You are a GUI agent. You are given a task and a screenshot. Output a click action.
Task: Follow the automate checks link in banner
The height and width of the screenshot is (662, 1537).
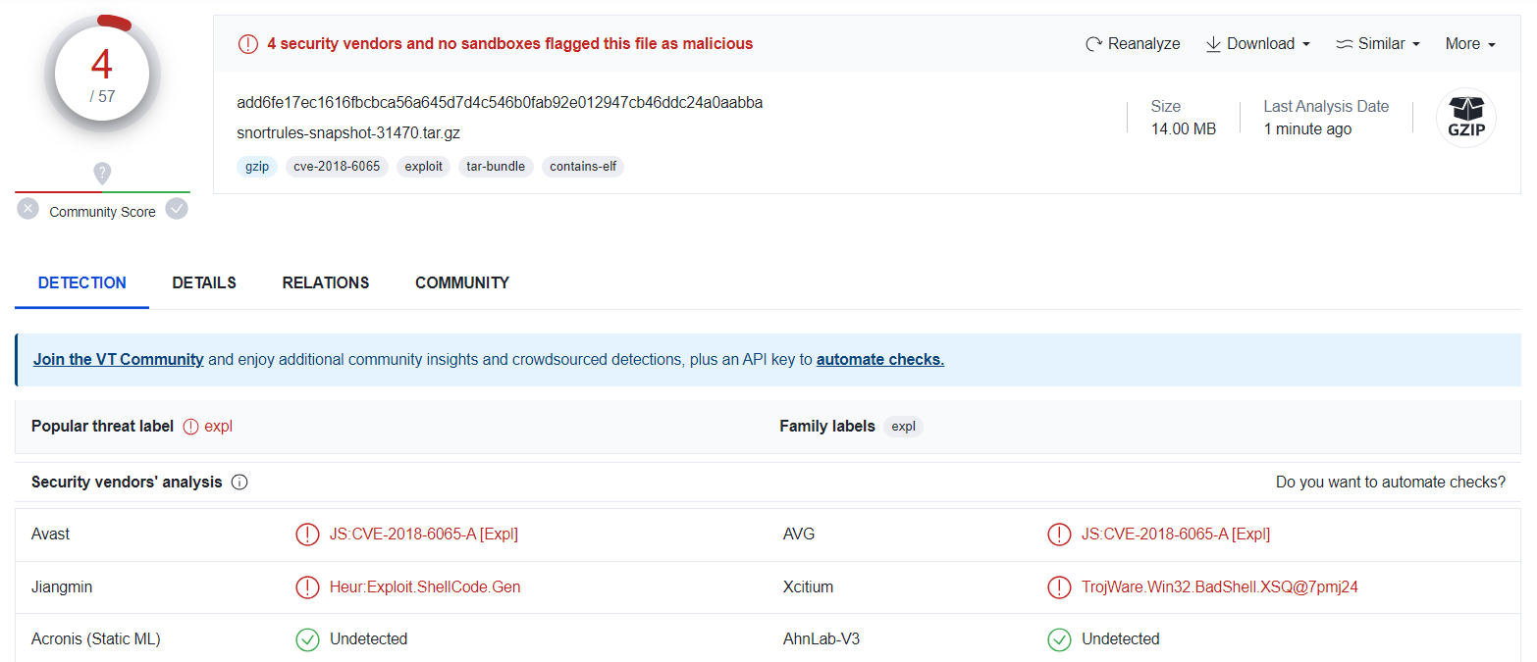pos(879,360)
